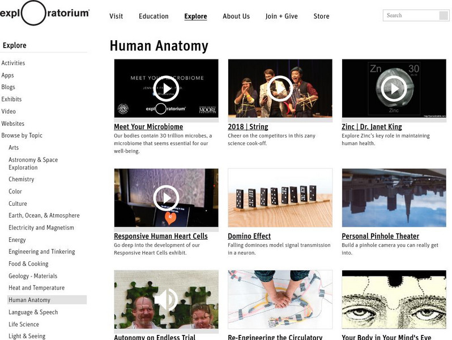
Task: Select Blogs in the sidebar
Action: (x=8, y=87)
